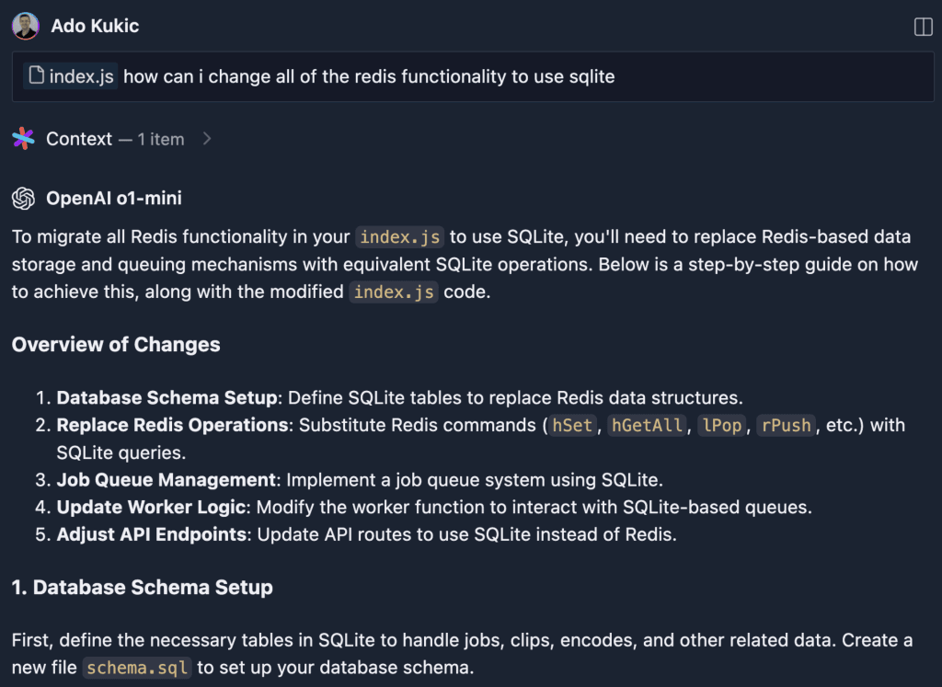Click the Ado Kukic username
Screen dimensions: 942x687
tap(95, 26)
